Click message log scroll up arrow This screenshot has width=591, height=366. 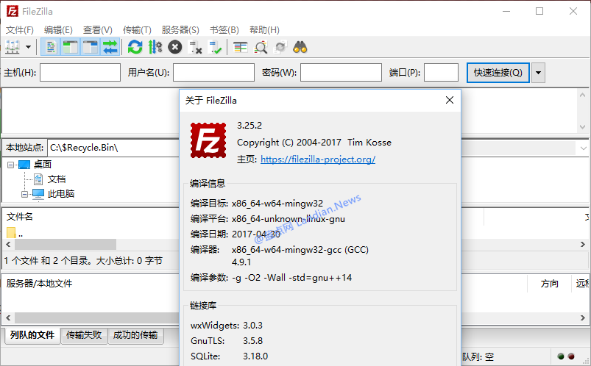pos(583,96)
